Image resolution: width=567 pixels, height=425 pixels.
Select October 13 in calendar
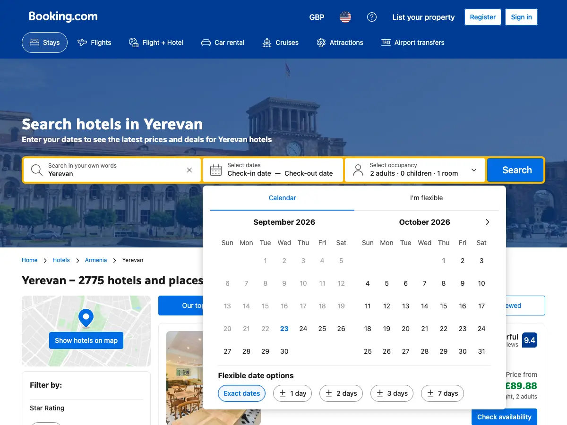click(405, 306)
